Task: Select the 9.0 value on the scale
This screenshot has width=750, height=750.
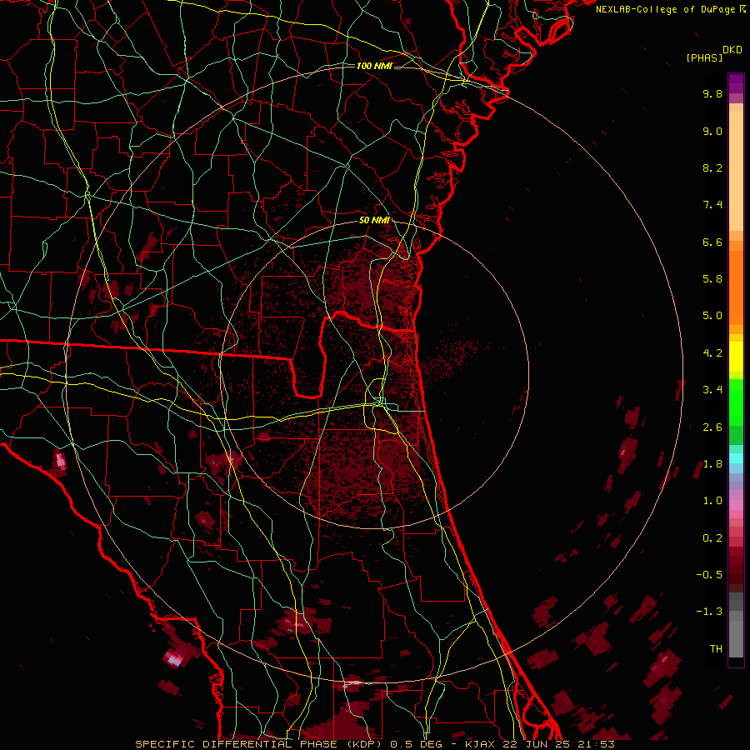Action: pos(712,131)
